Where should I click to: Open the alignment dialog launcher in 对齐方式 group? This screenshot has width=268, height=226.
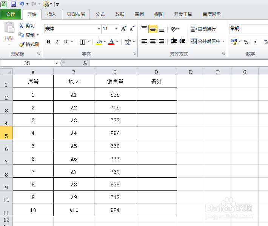(x=223, y=54)
